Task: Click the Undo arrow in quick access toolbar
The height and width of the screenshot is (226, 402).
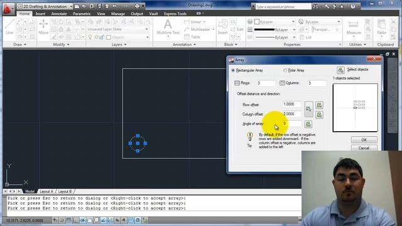Action: click(114, 6)
